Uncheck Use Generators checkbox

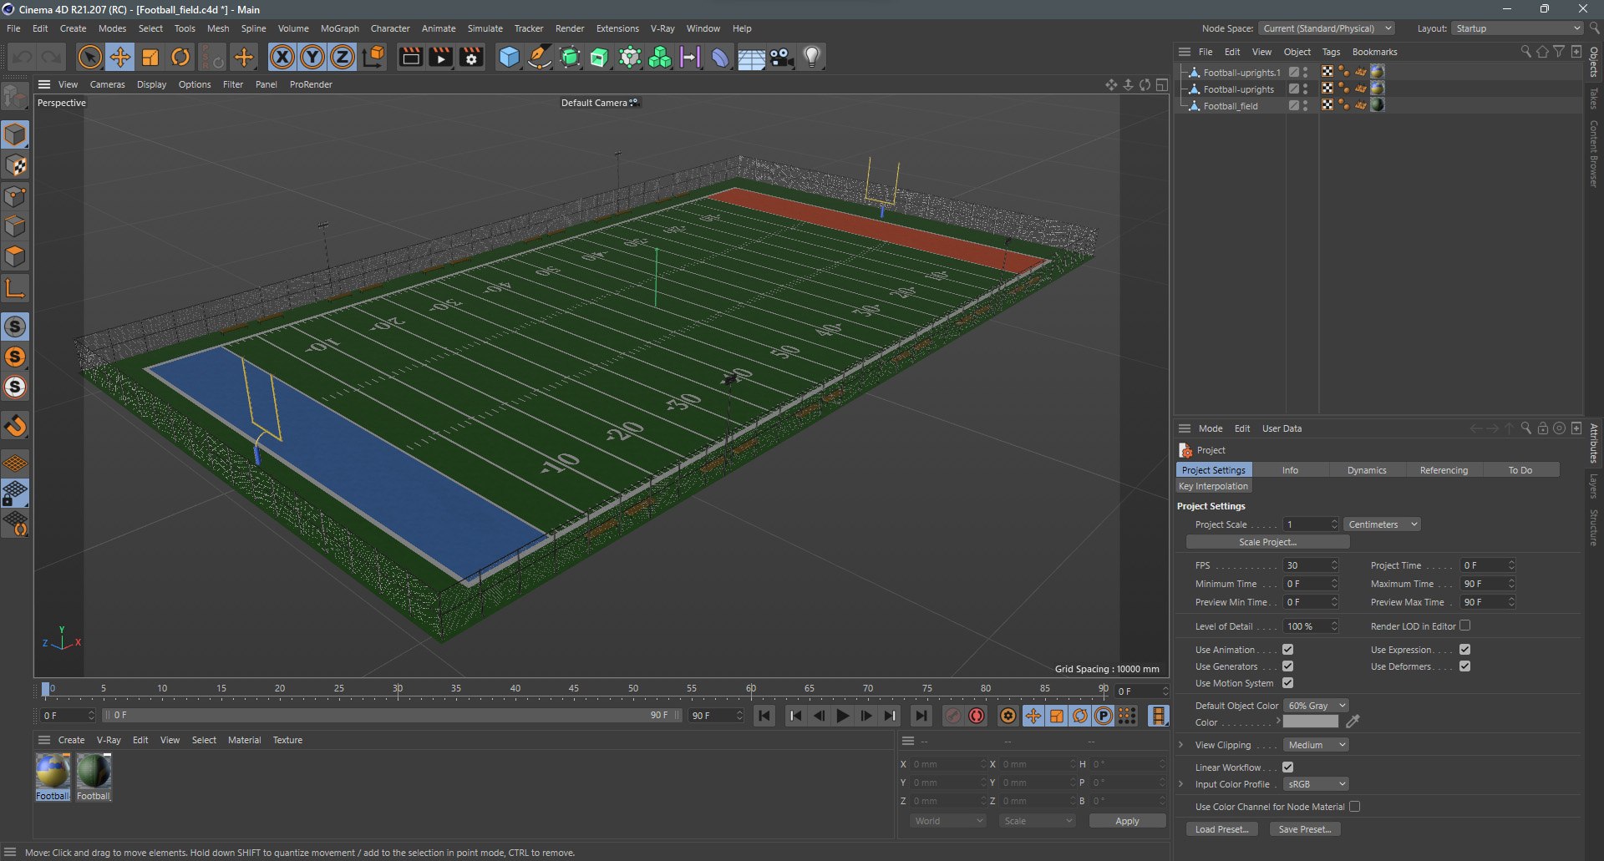1287,666
